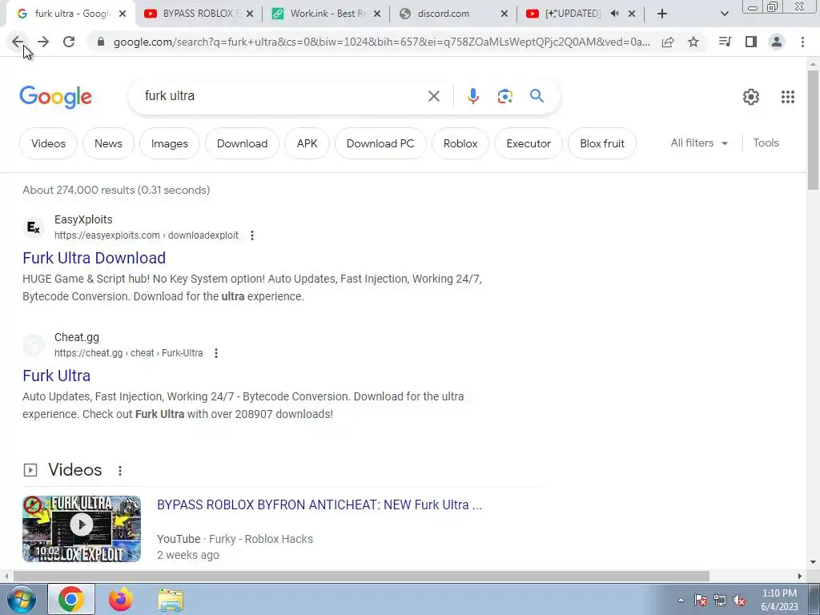The image size is (820, 615).
Task: Select the Blox fruit filter chip
Action: (x=602, y=143)
